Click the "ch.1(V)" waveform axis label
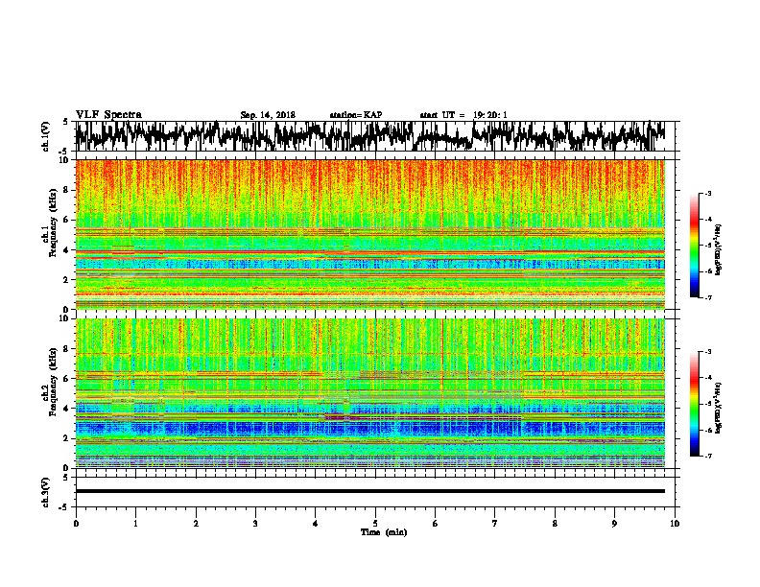This screenshot has width=760, height=587. [x=46, y=136]
